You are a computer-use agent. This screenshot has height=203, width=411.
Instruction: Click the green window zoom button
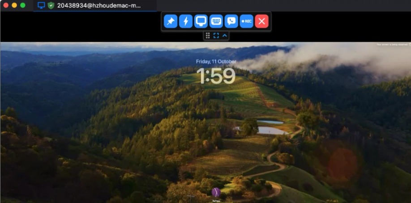pos(23,5)
